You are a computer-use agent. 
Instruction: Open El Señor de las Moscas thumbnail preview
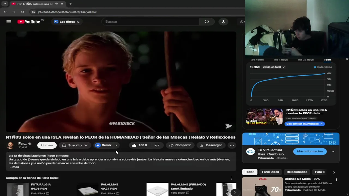coord(264,117)
